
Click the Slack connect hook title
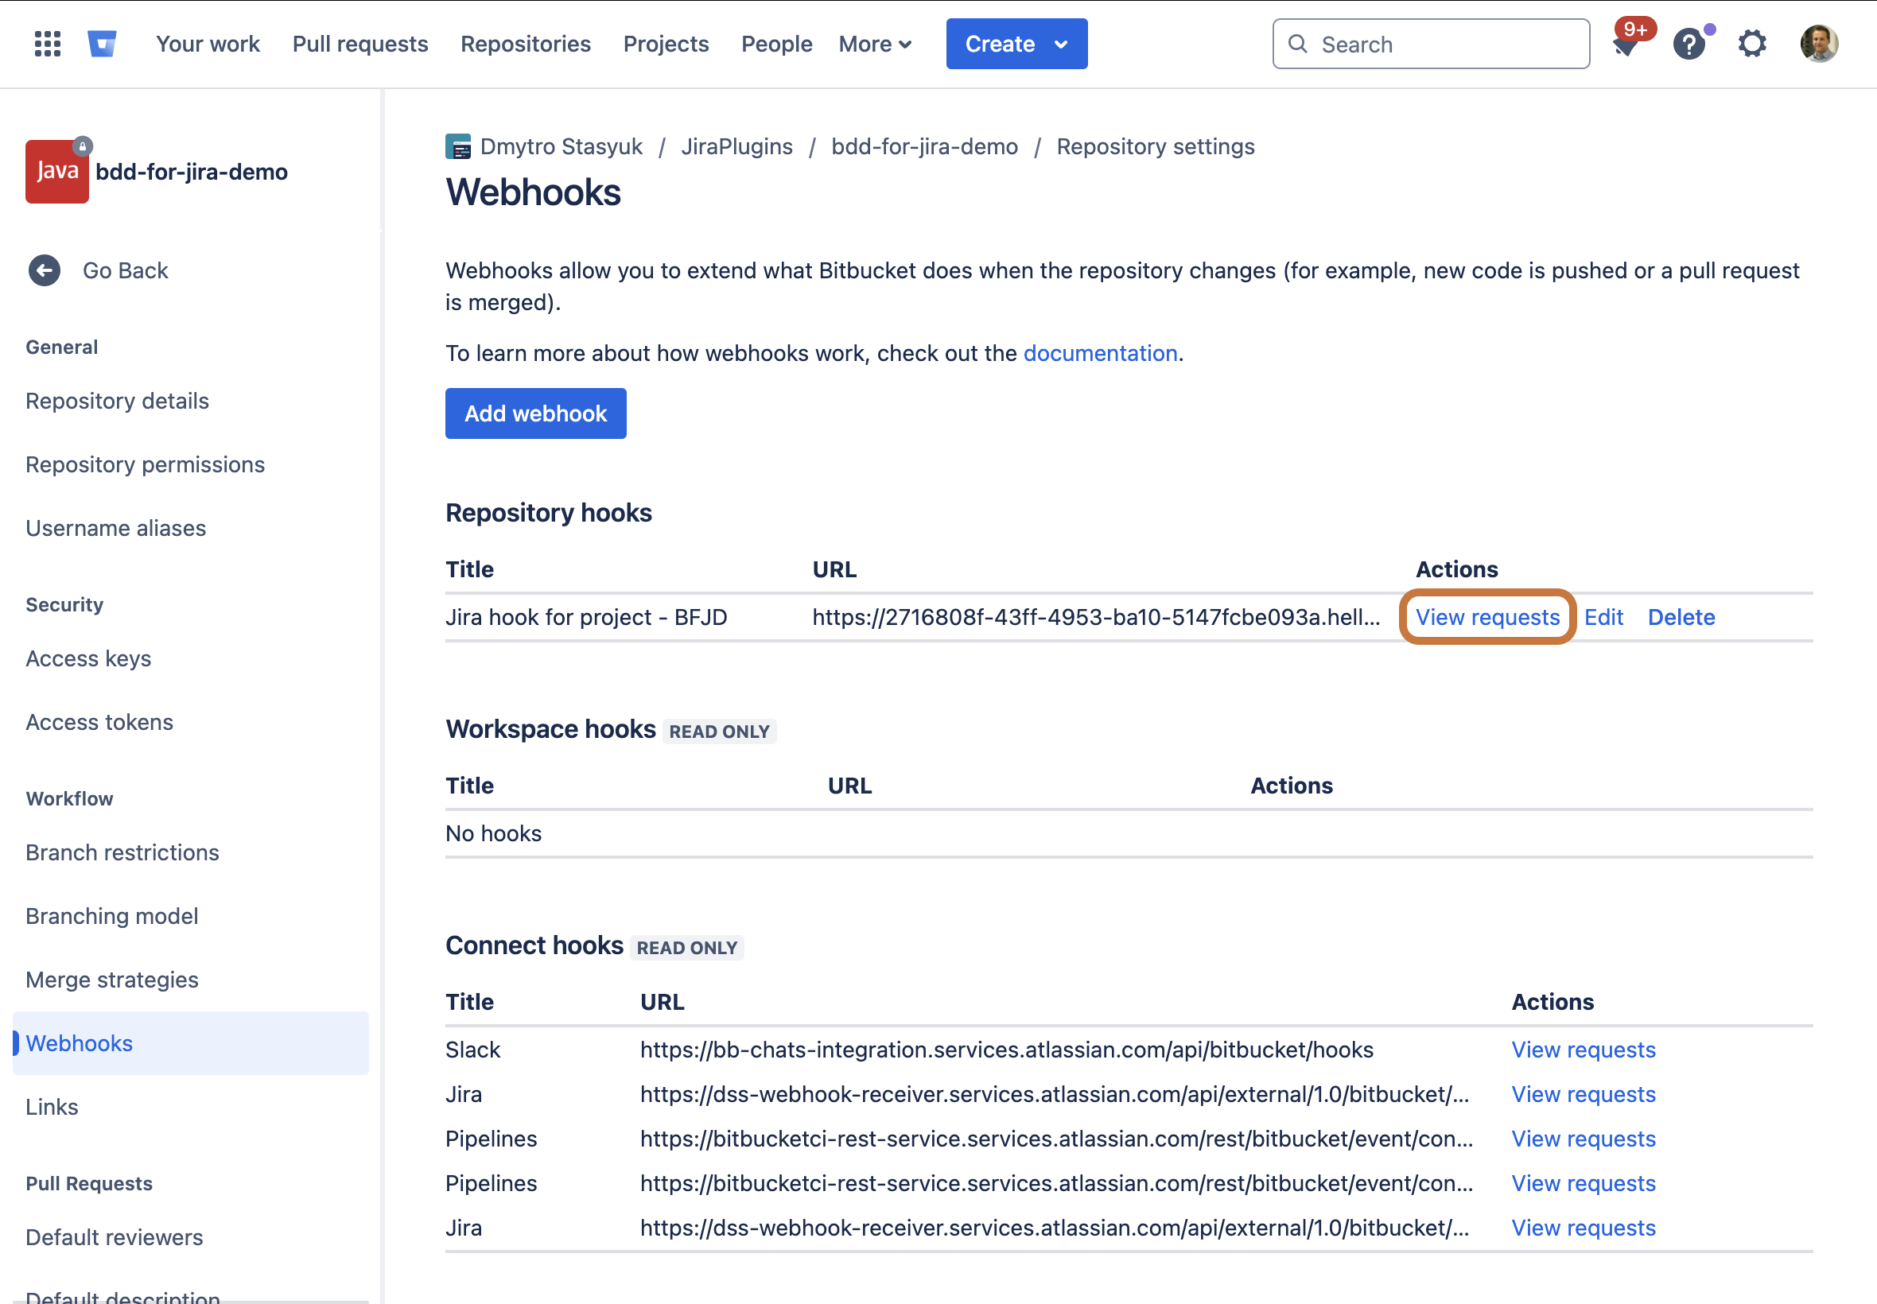(x=472, y=1050)
